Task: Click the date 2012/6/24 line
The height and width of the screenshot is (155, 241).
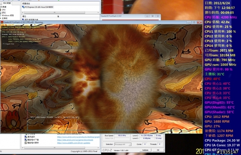Action: (217, 3)
